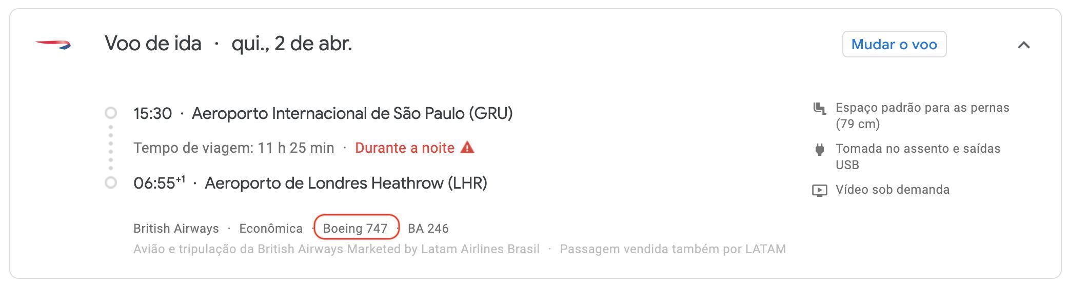Click the dotted flight path line
1068x286 pixels.
pyautogui.click(x=111, y=148)
